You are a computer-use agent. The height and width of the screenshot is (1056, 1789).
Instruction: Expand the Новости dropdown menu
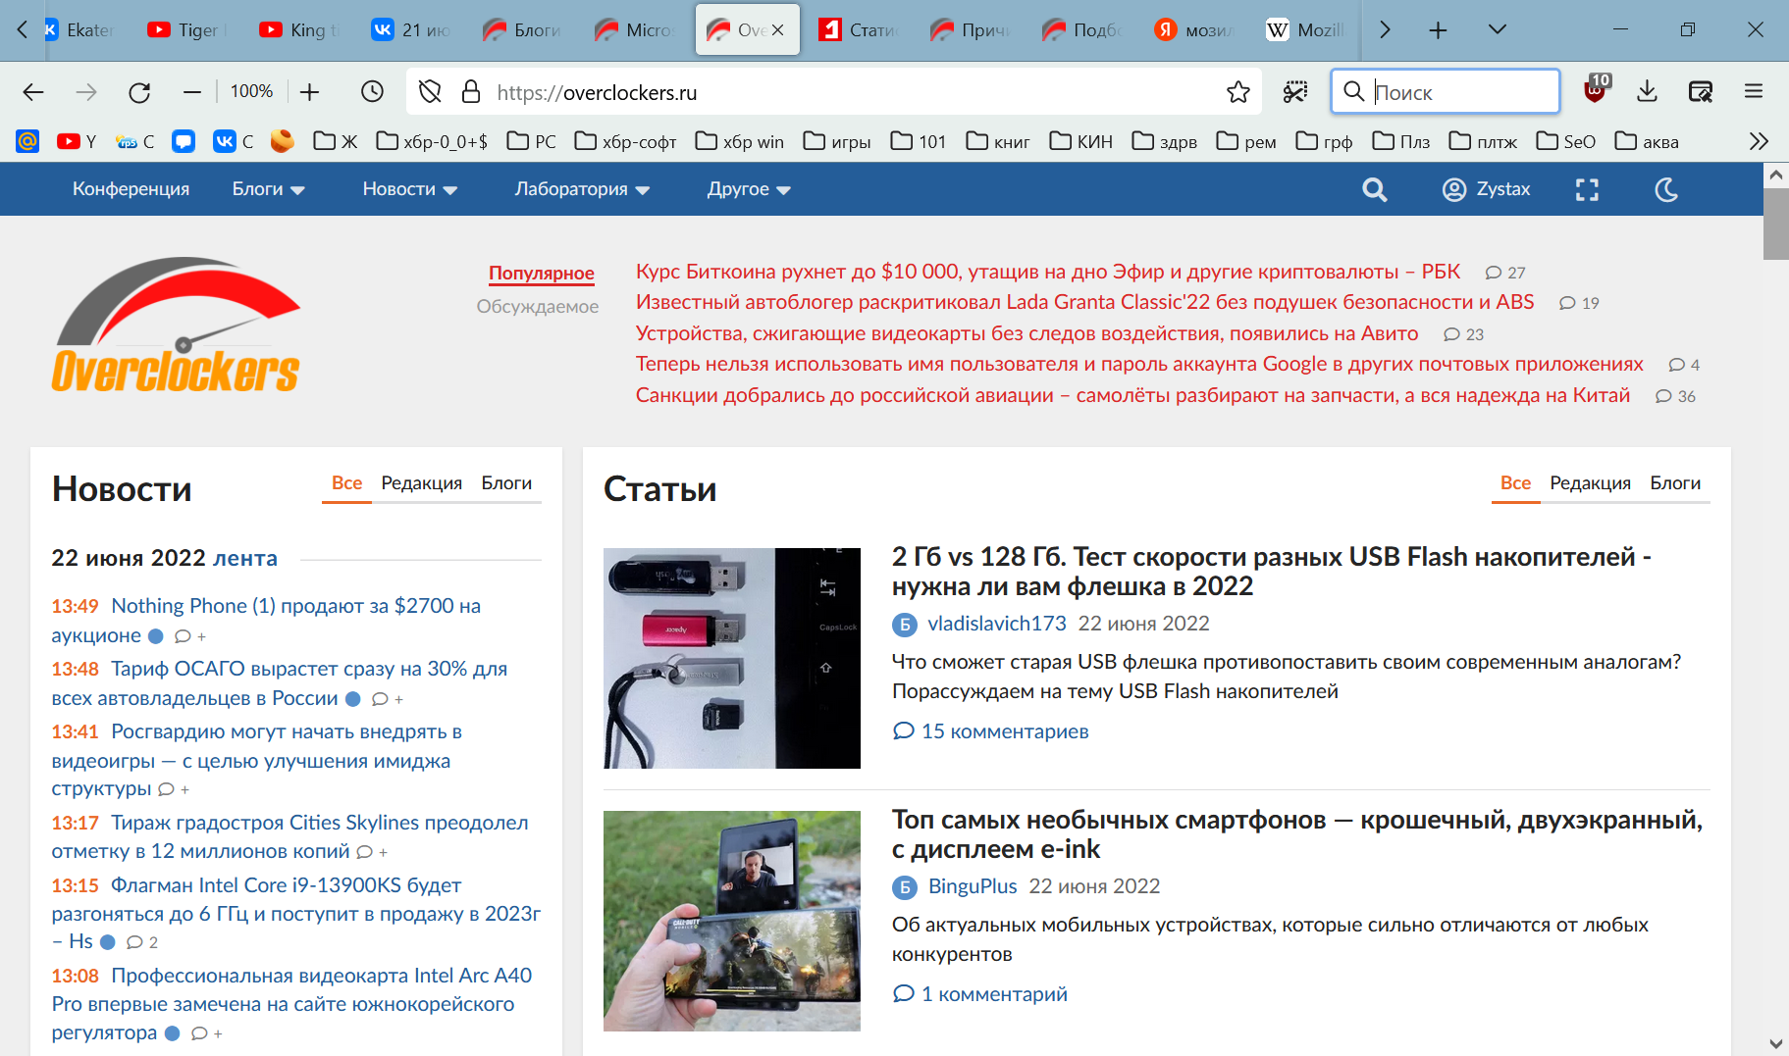point(410,189)
